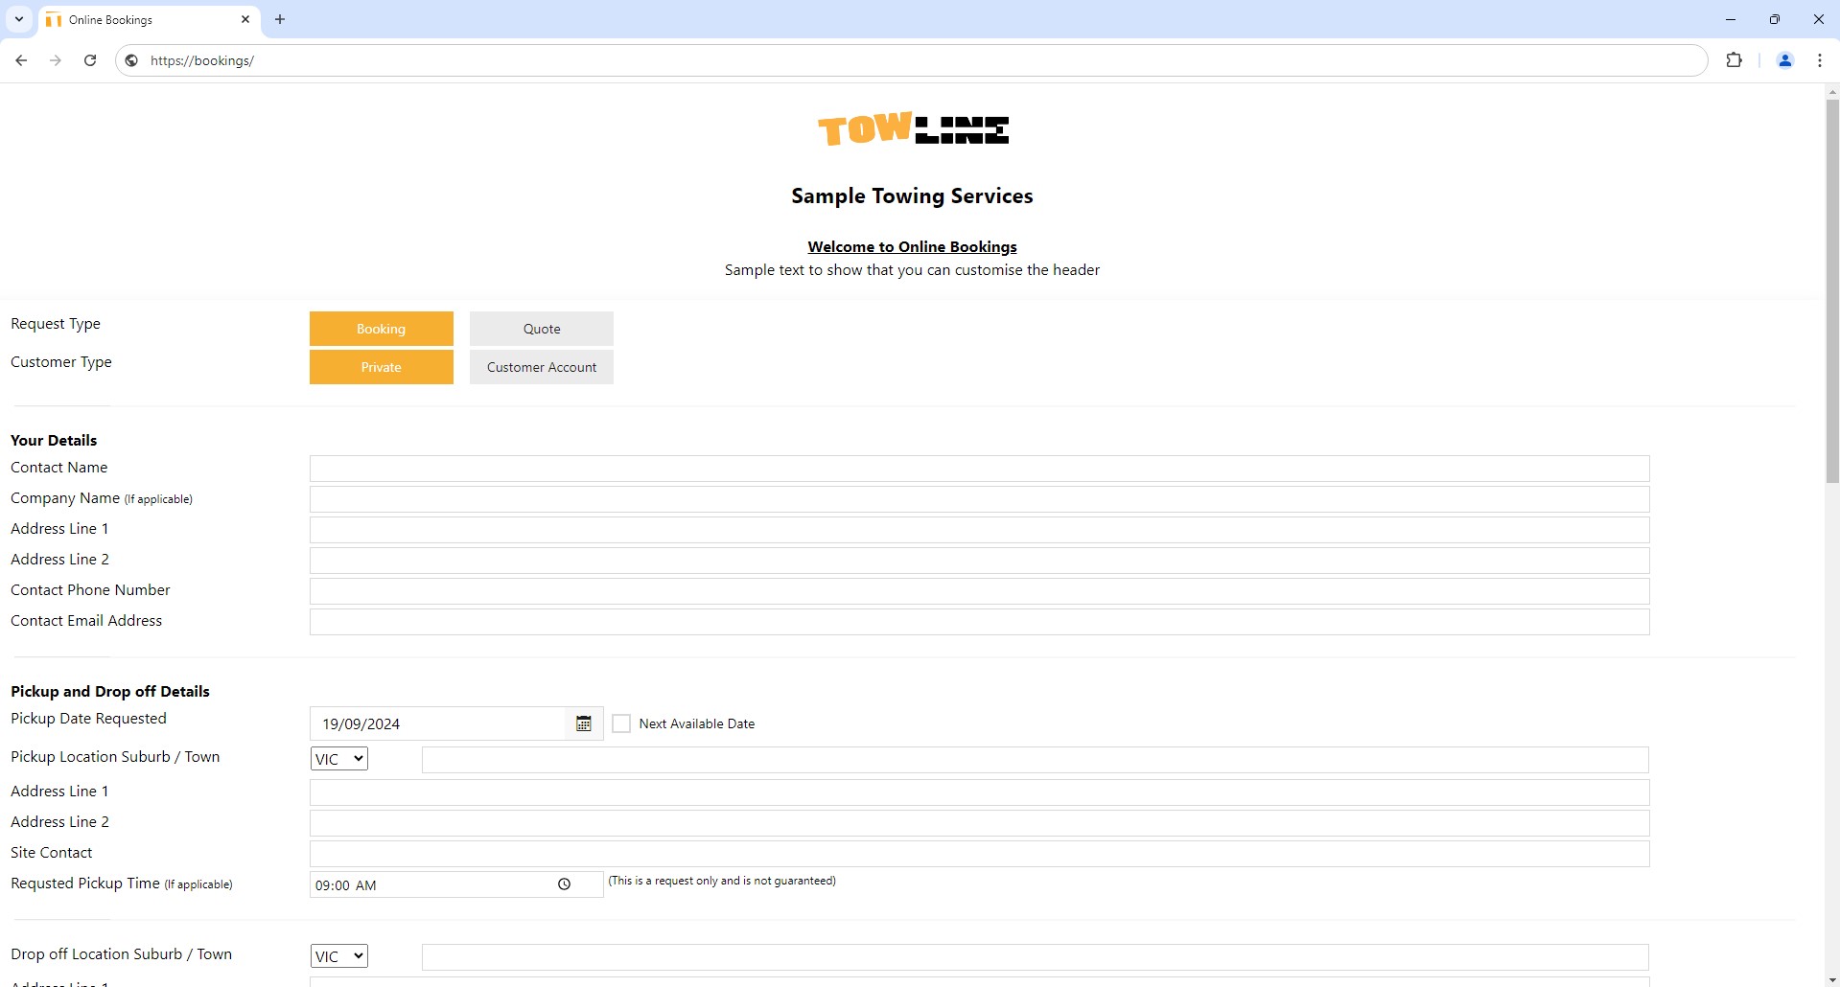Click into the Contact Name field
This screenshot has height=987, width=1840.
[978, 469]
